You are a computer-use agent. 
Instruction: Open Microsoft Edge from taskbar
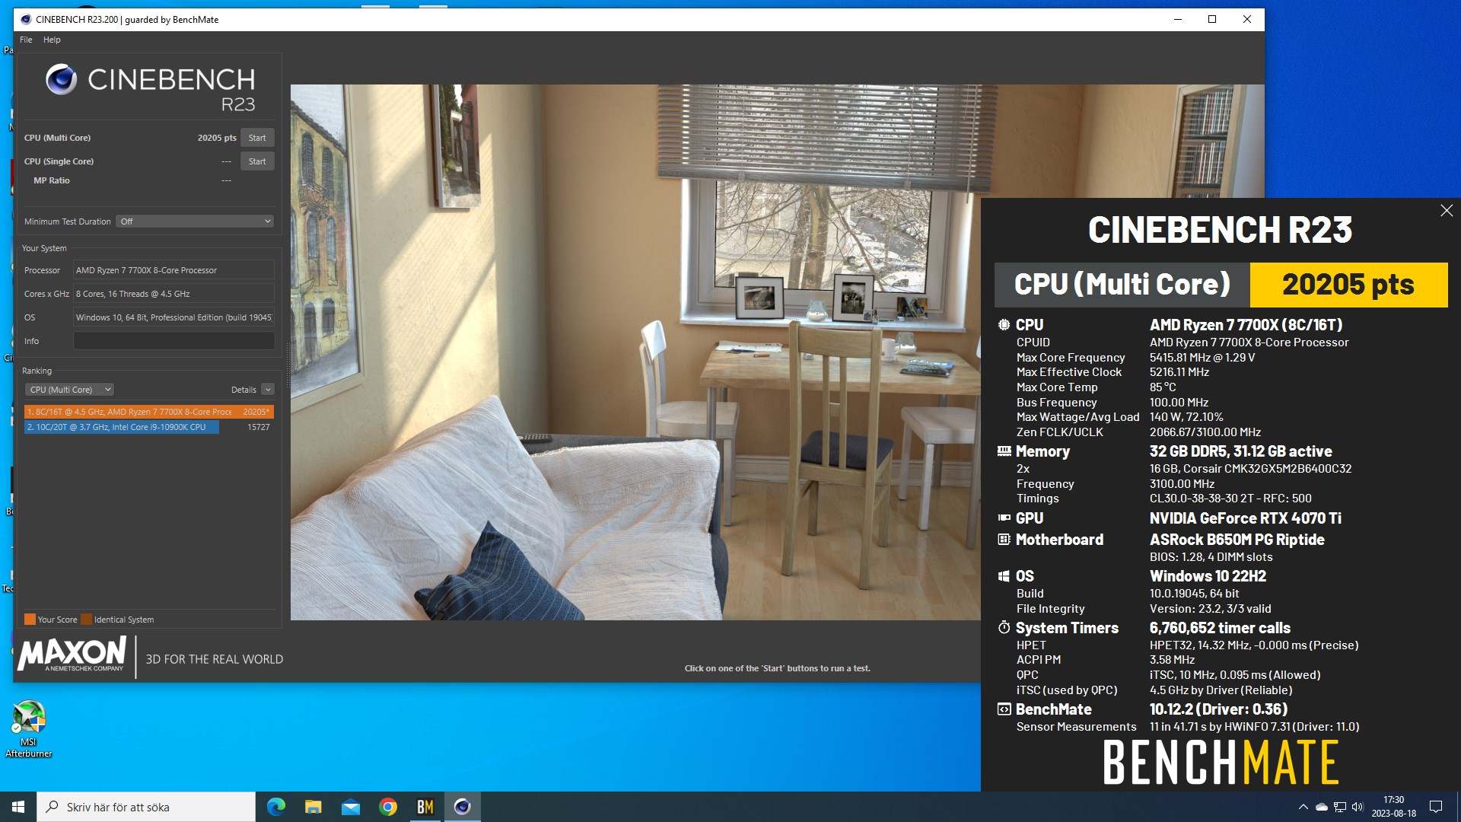[x=276, y=807]
